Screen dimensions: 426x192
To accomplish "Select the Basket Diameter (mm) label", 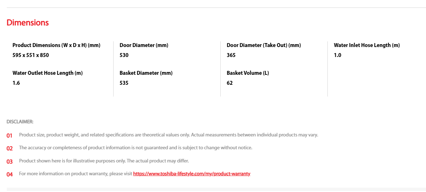I will [146, 73].
